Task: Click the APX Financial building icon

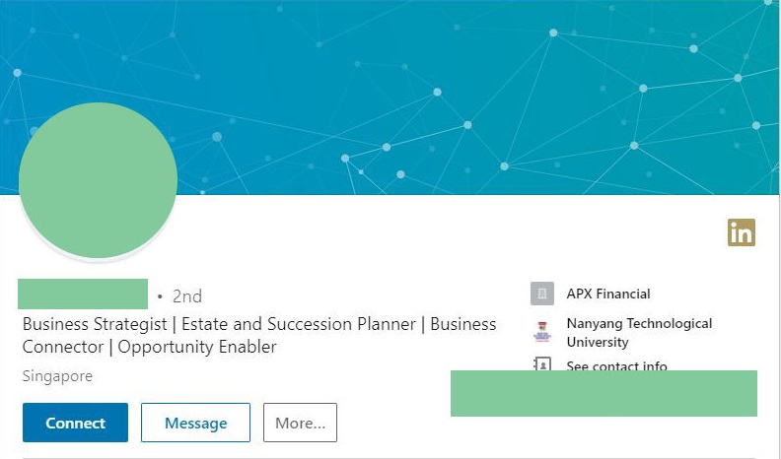Action: click(542, 294)
